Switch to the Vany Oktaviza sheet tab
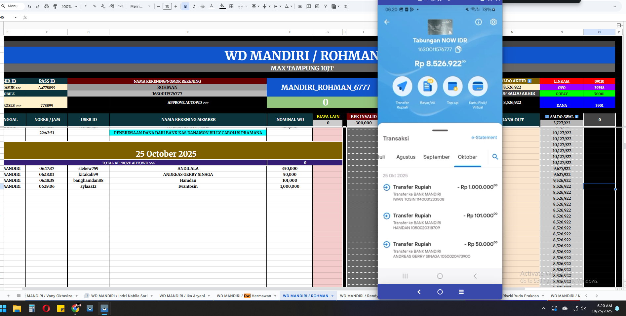Image resolution: width=626 pixels, height=316 pixels. [50, 296]
